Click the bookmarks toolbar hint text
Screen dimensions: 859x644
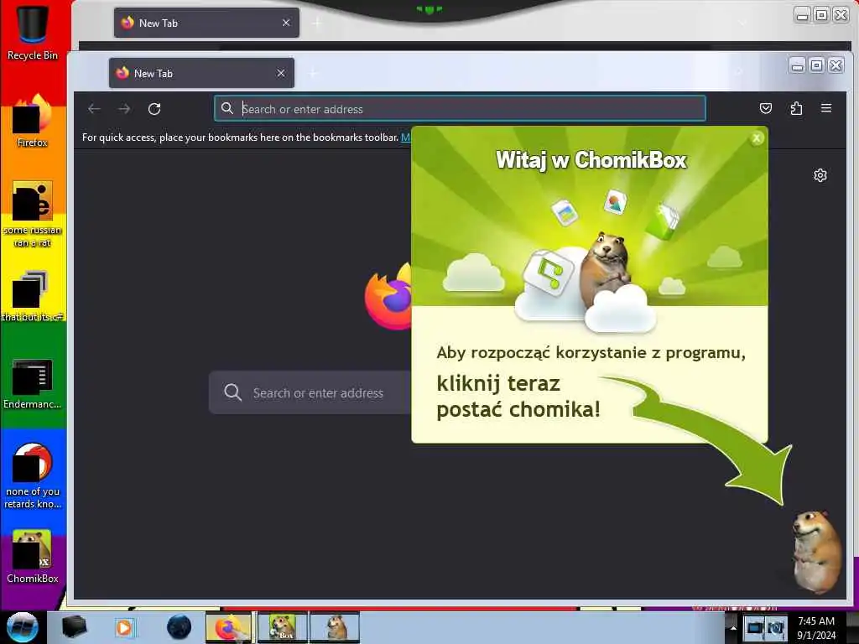coord(240,138)
